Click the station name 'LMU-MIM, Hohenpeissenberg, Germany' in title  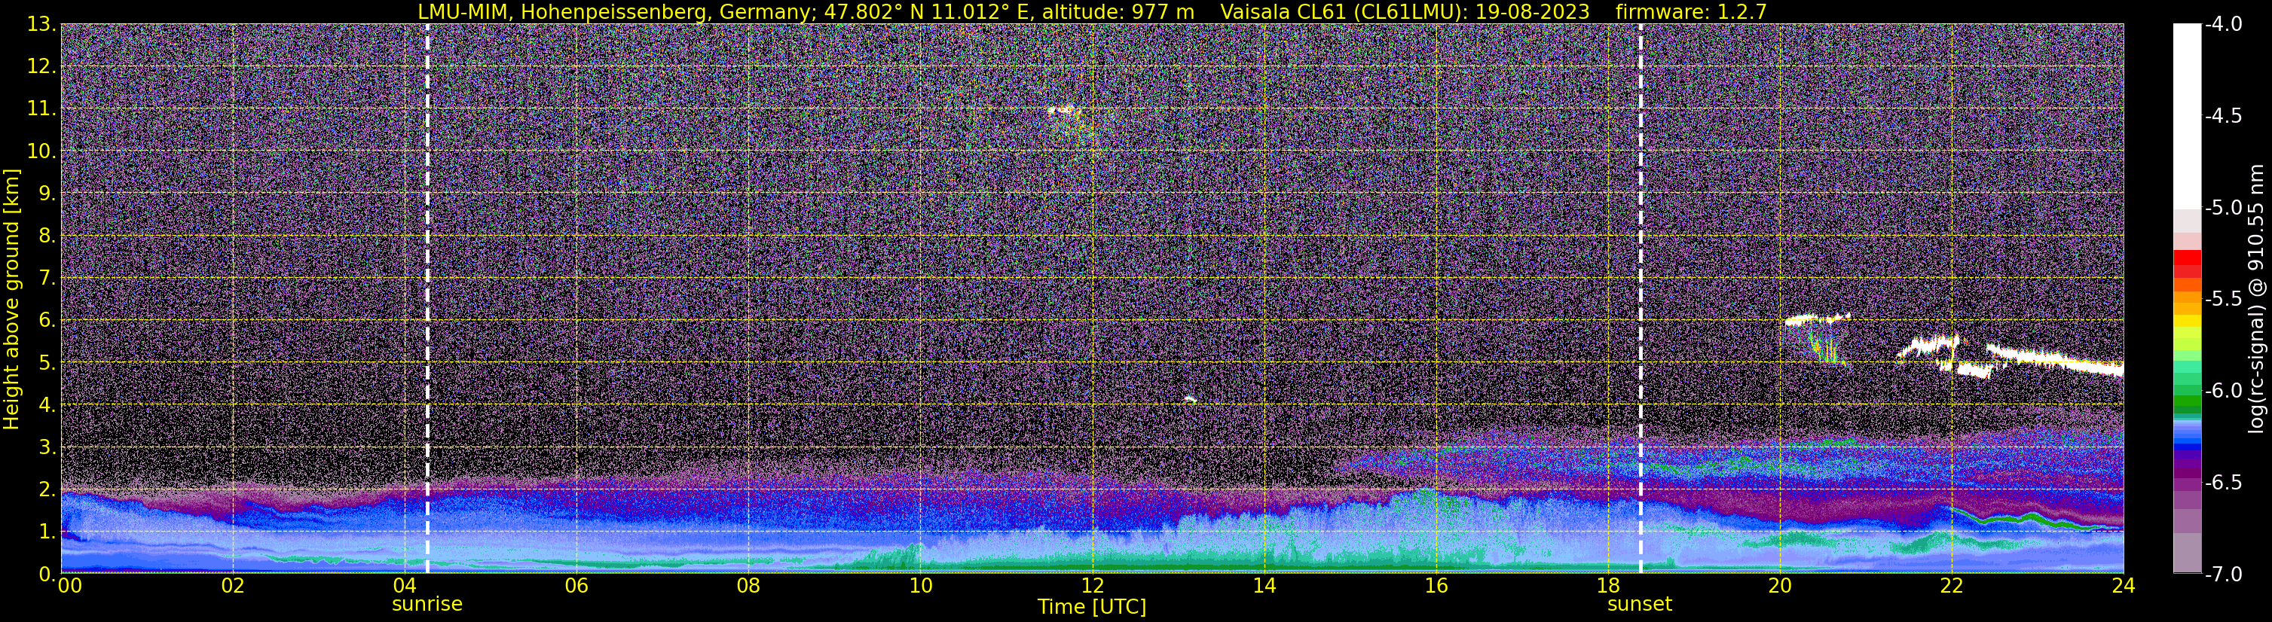(616, 12)
